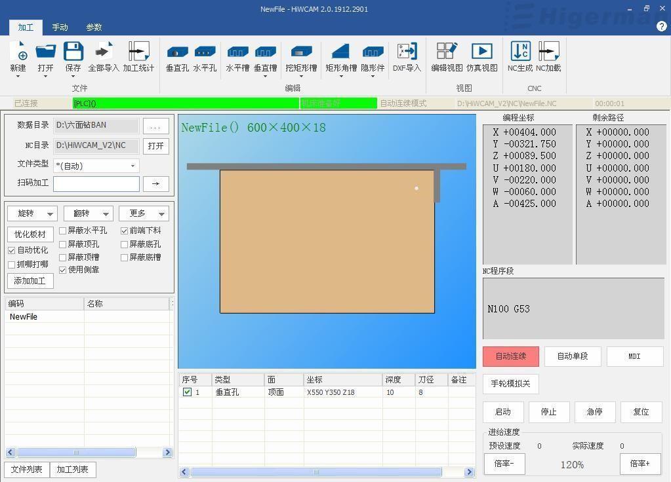Click the operation table horizontal scrollbar
The image size is (671, 482).
pyautogui.click(x=327, y=472)
